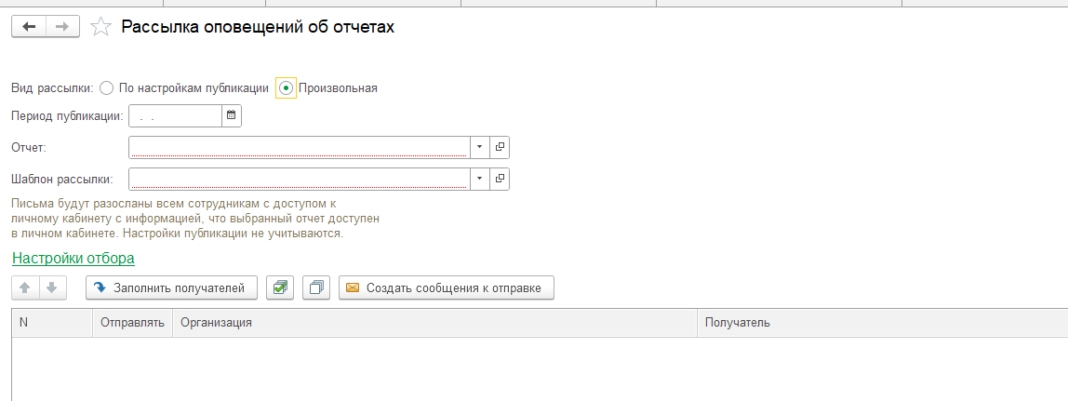The height and width of the screenshot is (401, 1068).
Task: Open the Настройки отбора link
Action: click(73, 259)
